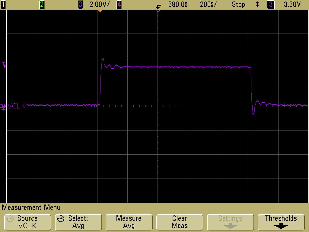Select the channel 1 indicator
The image size is (309, 232).
point(3,5)
